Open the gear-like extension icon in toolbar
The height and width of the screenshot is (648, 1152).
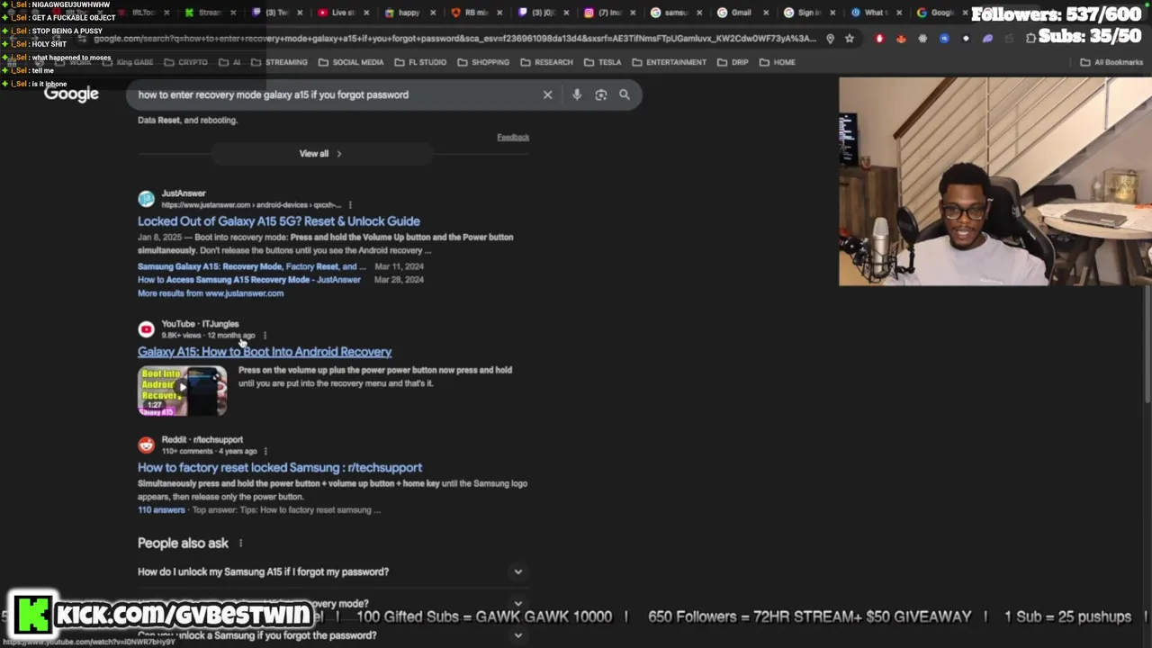point(922,39)
